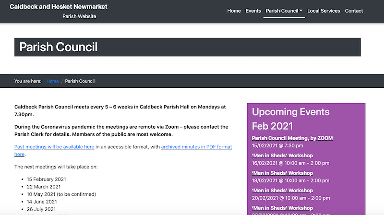The height and width of the screenshot is (215, 384).
Task: Click the Home breadcrumb link
Action: tap(52, 81)
